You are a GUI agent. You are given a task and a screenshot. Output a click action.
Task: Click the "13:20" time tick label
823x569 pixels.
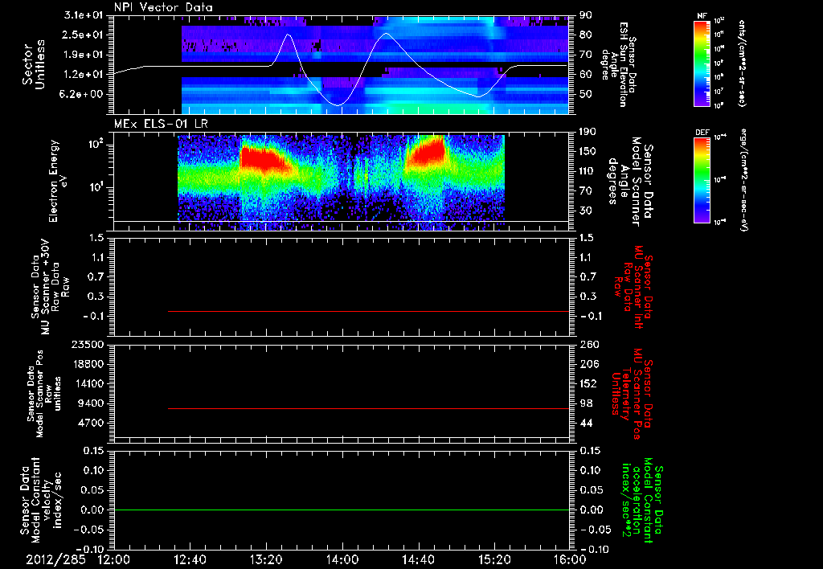pyautogui.click(x=266, y=559)
